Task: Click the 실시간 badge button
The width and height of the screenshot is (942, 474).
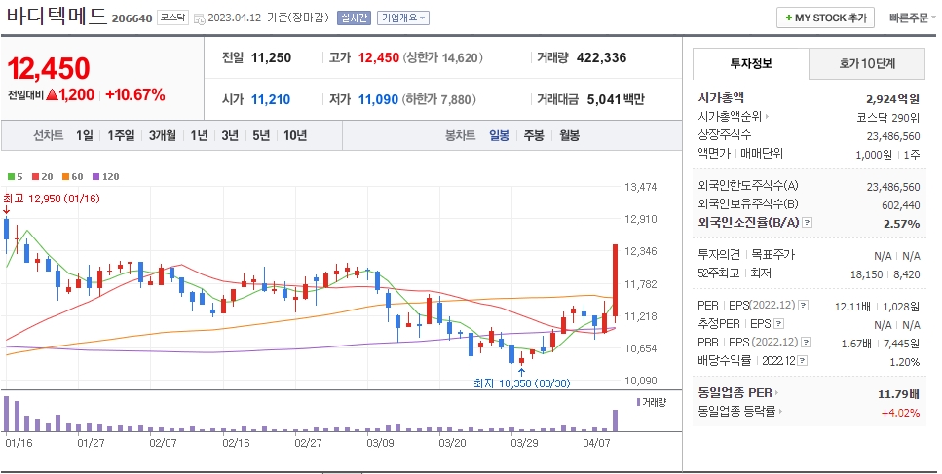Action: click(x=354, y=18)
